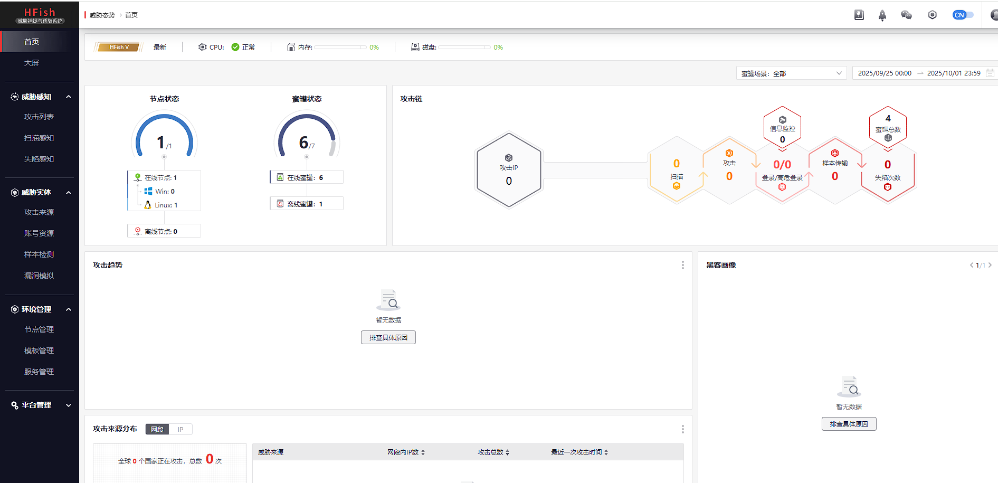
Task: Click the 攻击IP hexagon in attack chain
Action: coord(509,169)
